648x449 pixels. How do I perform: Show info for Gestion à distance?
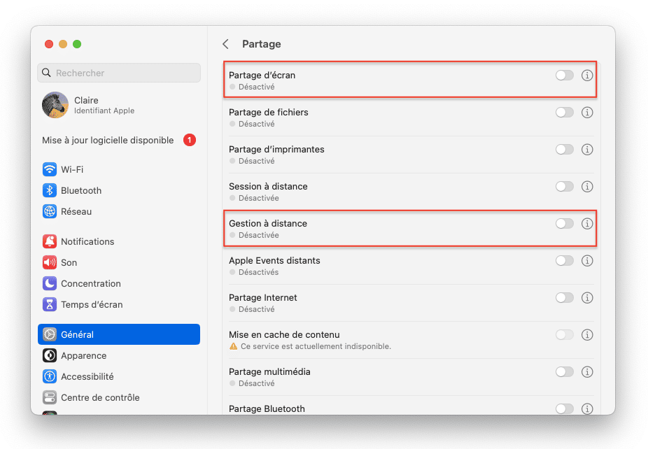click(587, 224)
